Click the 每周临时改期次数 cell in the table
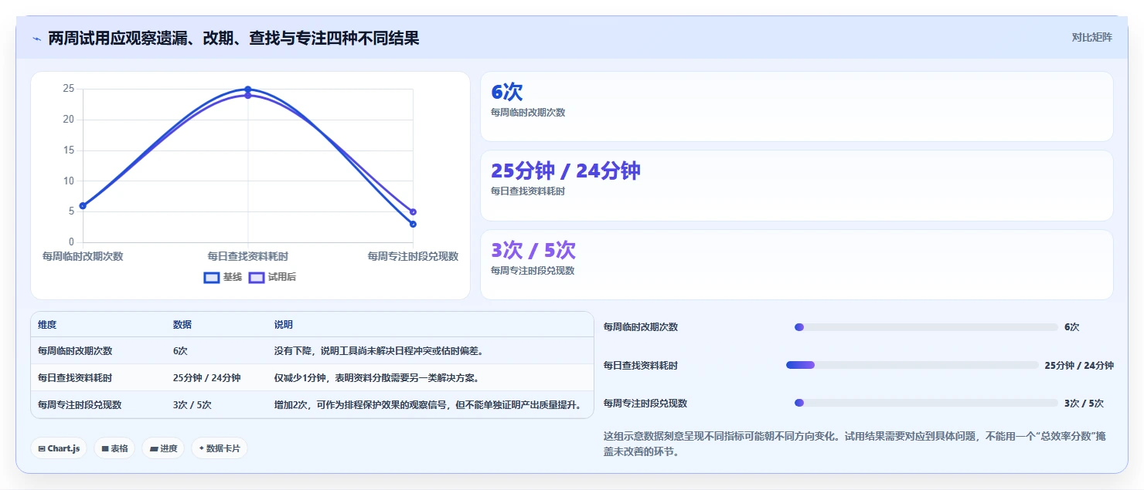Viewport: 1144px width, 490px height. [x=75, y=350]
